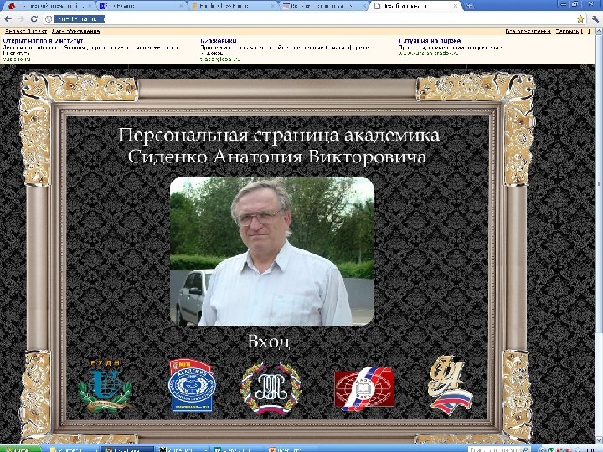
Task: Click the blue academy shield emblem
Action: pos(192,386)
